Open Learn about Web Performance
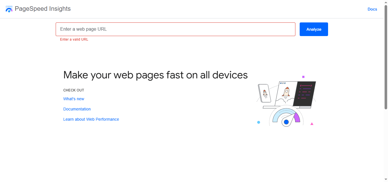388x182 pixels. tap(91, 119)
